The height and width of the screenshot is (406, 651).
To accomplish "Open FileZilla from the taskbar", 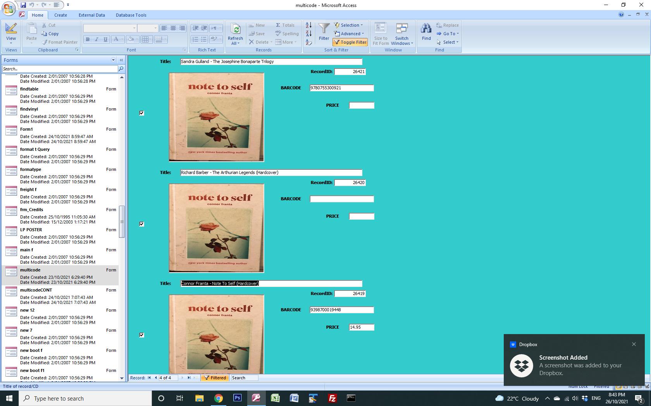I will tap(332, 398).
